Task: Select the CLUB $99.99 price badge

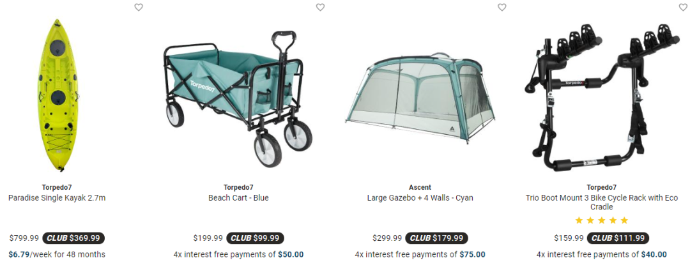Action: point(255,238)
